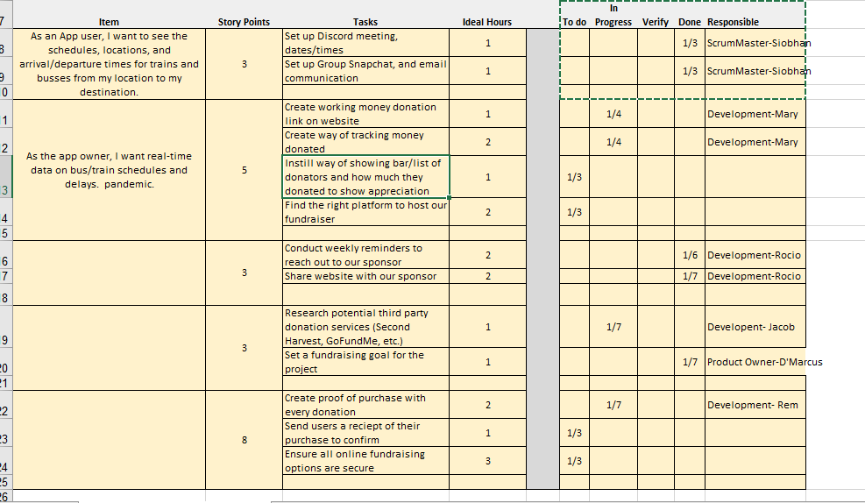Click the 'Set up Group Snapchat' task cell
Image resolution: width=865 pixels, height=503 pixels.
[365, 71]
